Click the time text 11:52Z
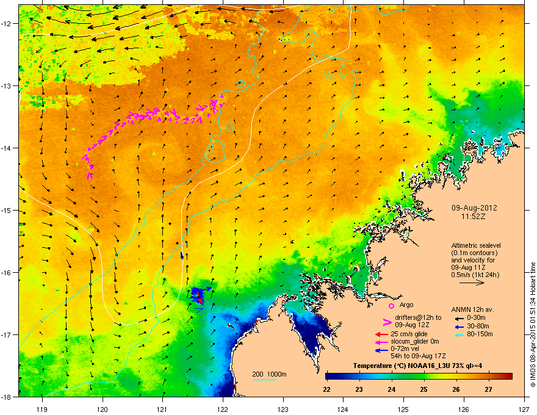 pos(474,217)
